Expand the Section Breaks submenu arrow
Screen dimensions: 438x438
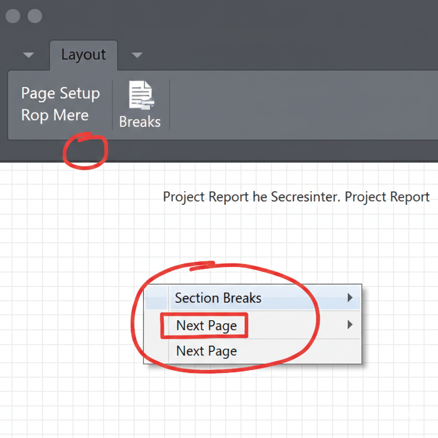350,298
